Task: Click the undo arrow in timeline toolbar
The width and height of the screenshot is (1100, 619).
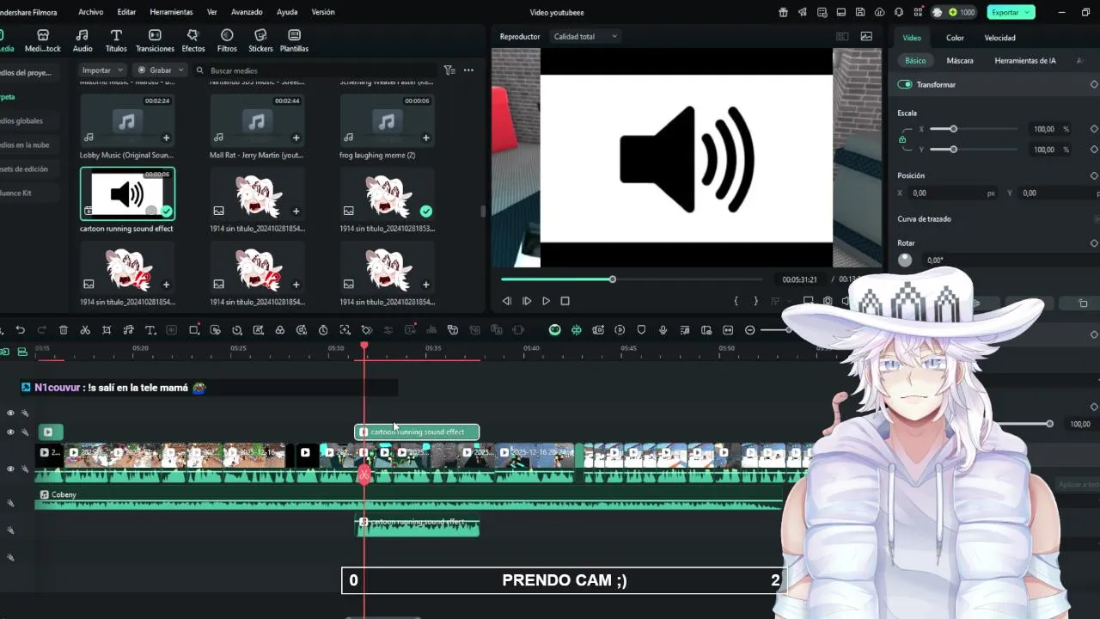Action: click(20, 330)
